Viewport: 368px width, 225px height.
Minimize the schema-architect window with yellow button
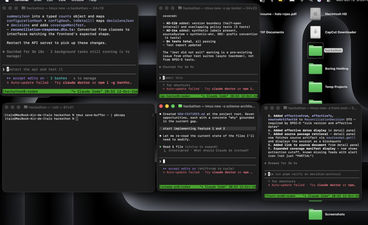(167, 106)
